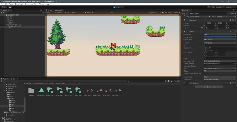This screenshot has width=237, height=122.
Task: Toggle hidden packages visibility in Project
Action: pos(179,81)
